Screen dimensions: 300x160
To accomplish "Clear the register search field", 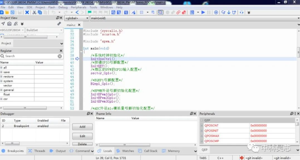I will (x=60, y=56).
